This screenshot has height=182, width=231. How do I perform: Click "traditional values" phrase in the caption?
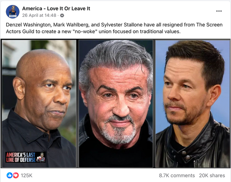click(160, 31)
